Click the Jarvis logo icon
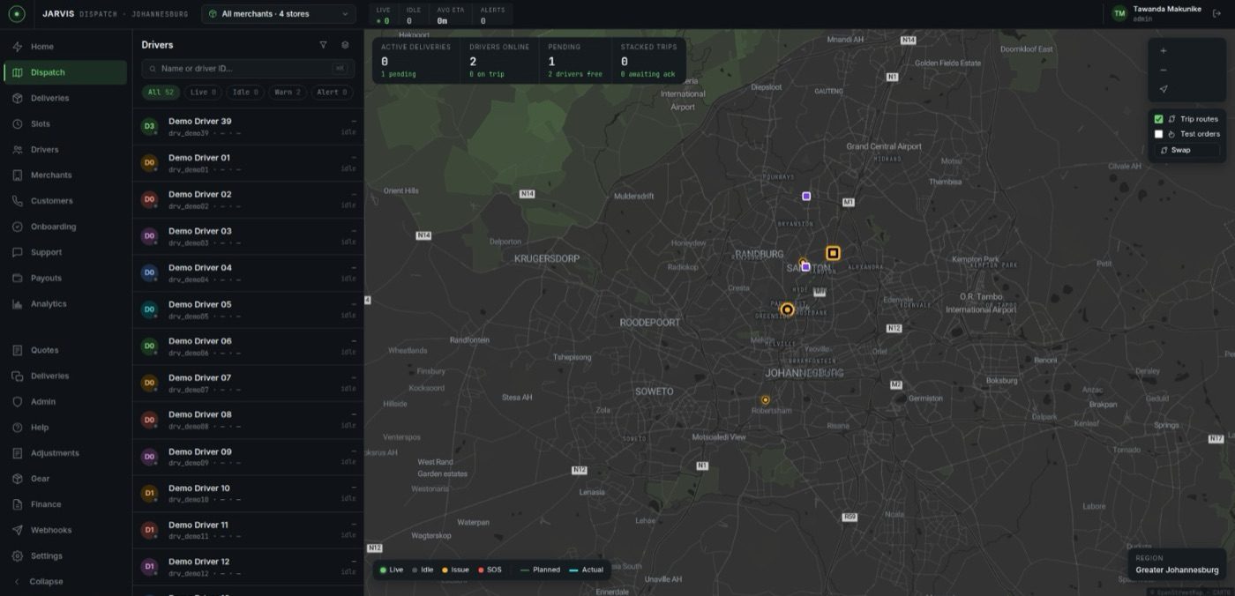Image resolution: width=1235 pixels, height=596 pixels. (17, 14)
